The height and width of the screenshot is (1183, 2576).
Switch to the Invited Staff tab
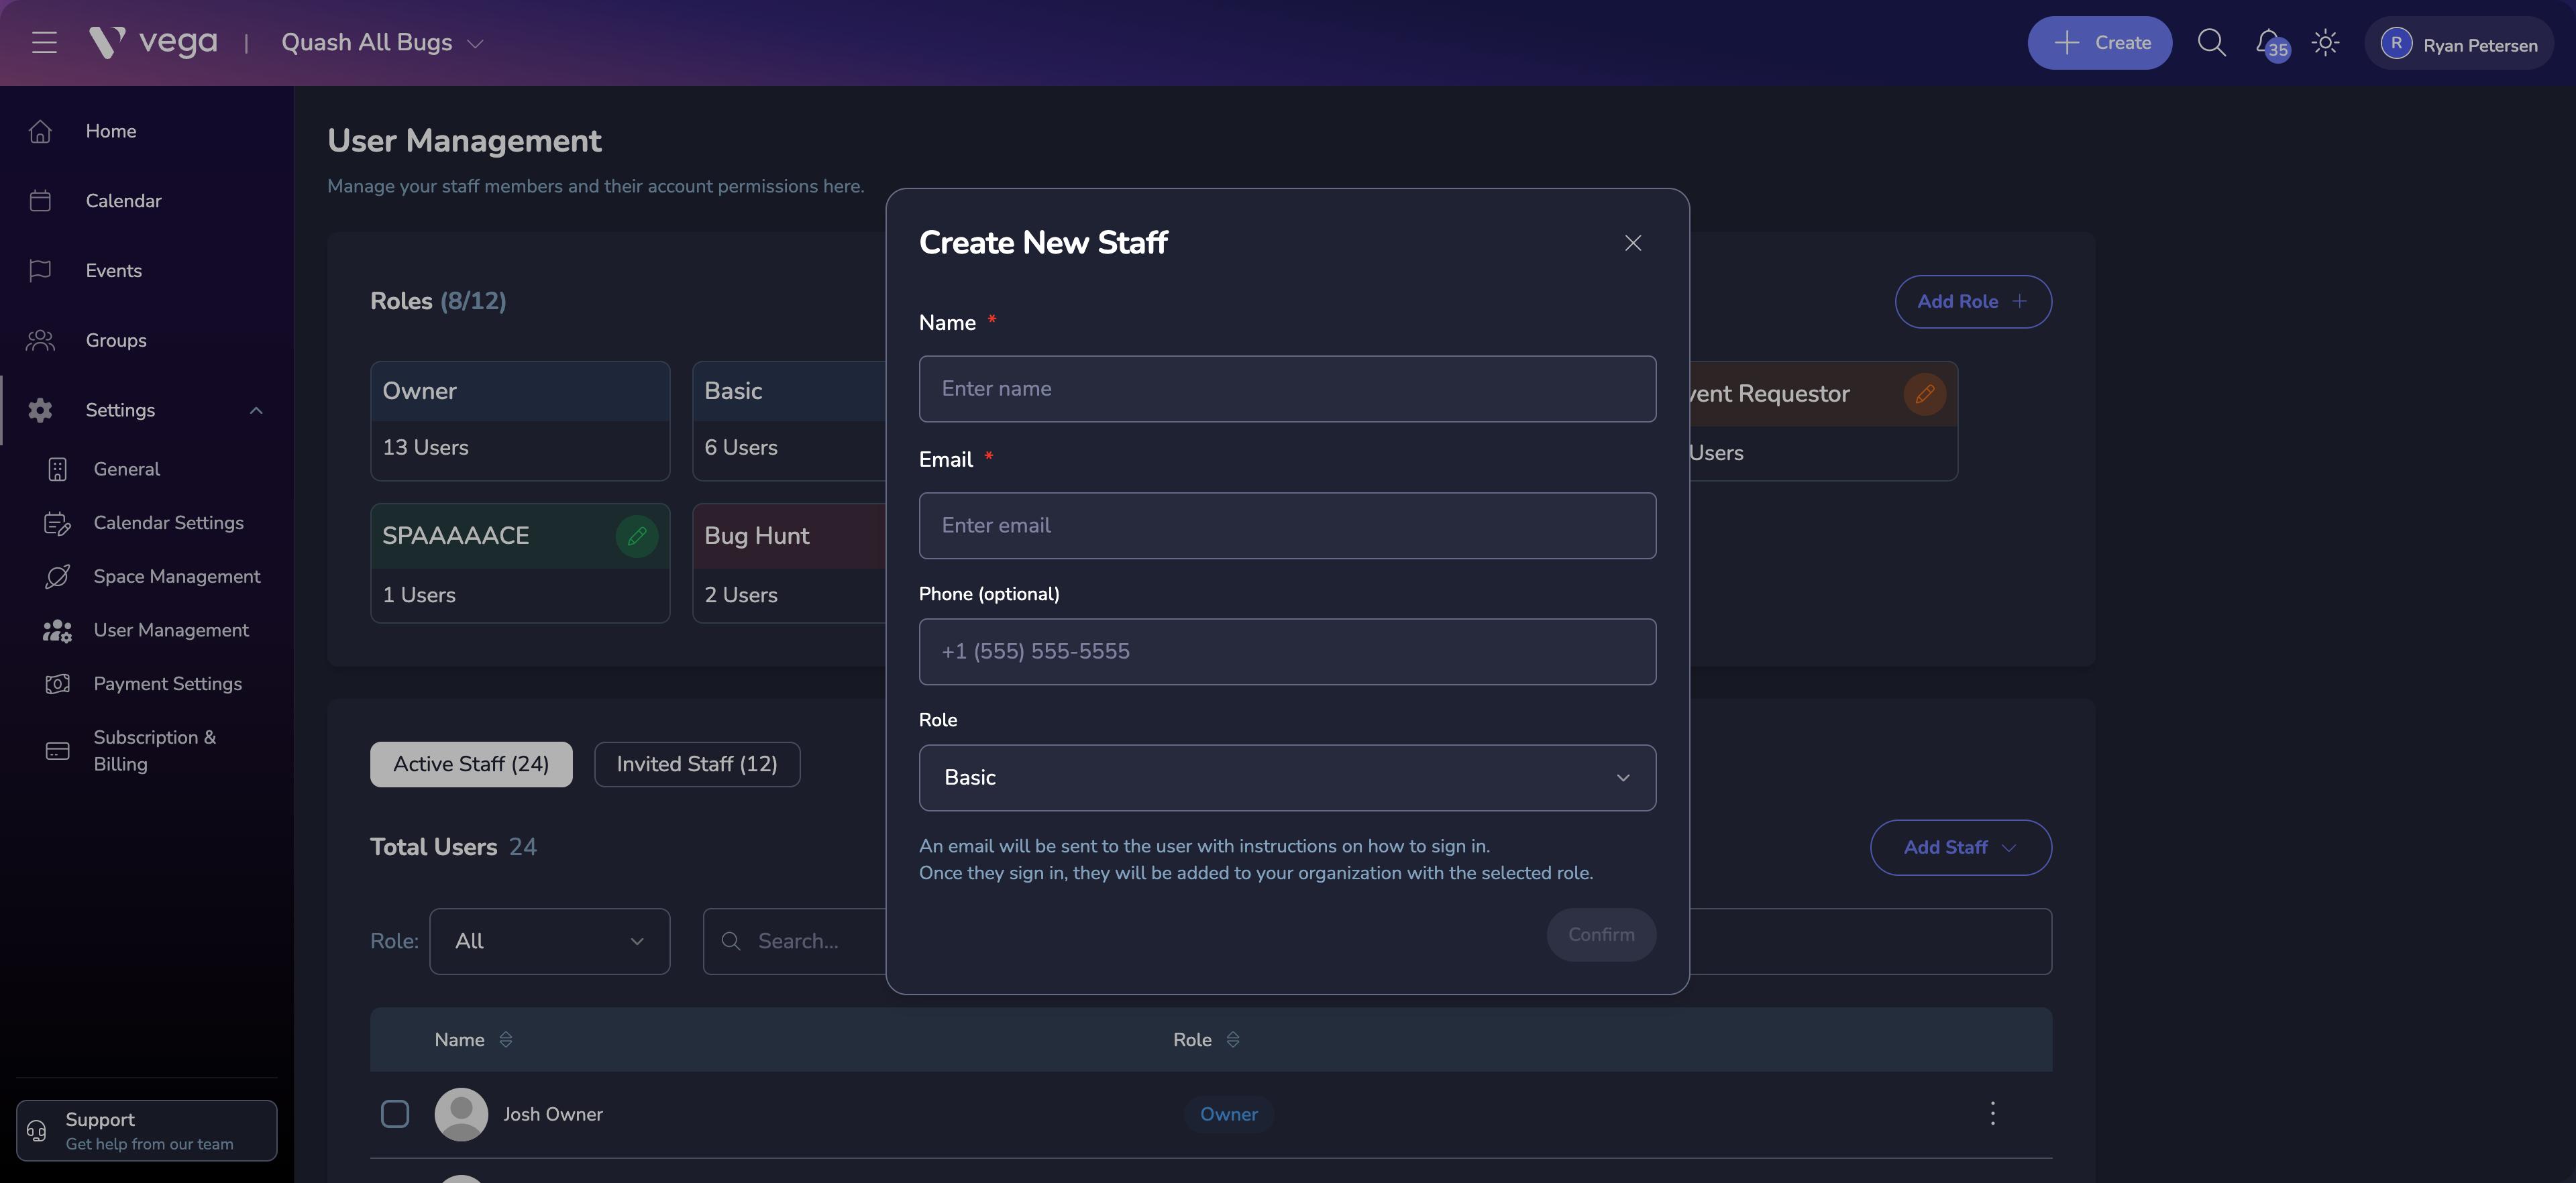pos(696,764)
